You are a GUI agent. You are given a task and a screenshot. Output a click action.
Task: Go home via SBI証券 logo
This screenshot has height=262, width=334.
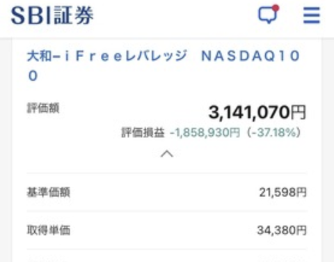tap(52, 15)
